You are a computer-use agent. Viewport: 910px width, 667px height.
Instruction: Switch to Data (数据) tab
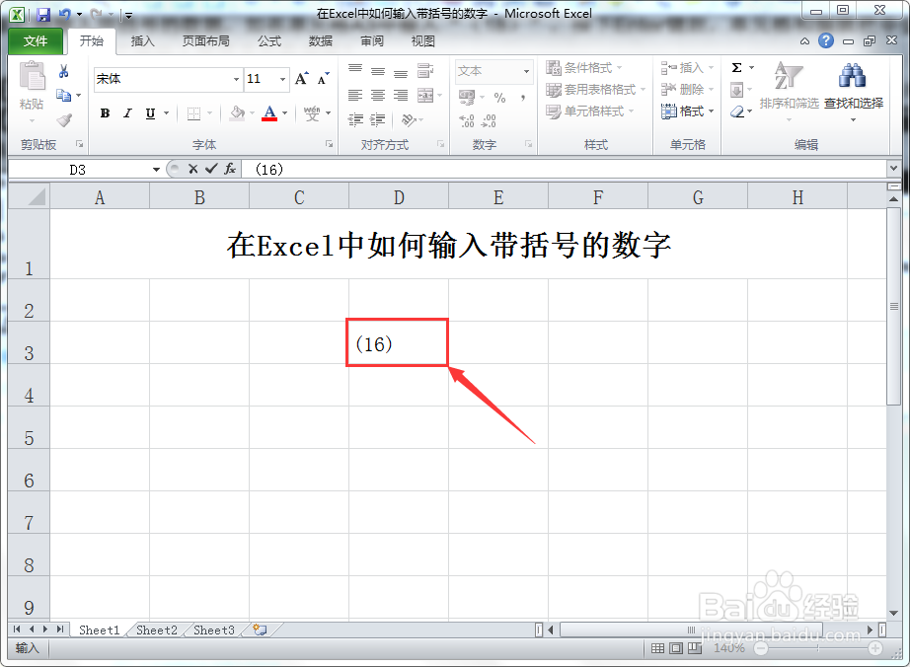tap(321, 41)
